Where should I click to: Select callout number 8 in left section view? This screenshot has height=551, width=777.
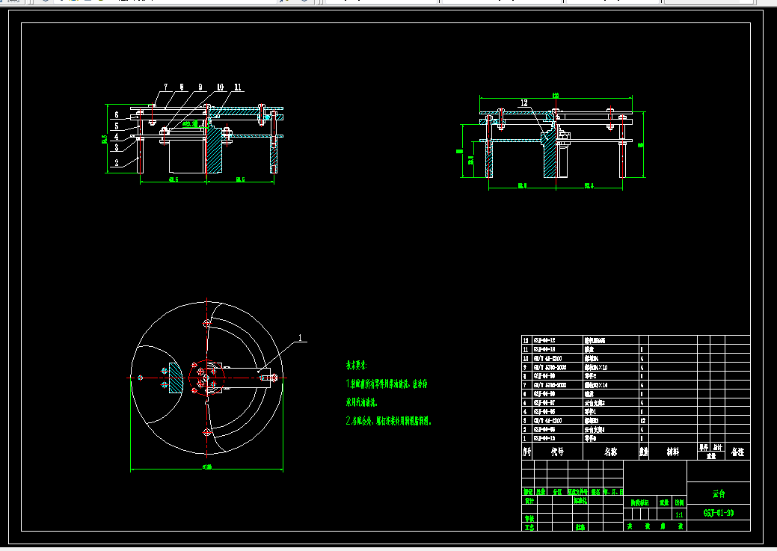(182, 87)
